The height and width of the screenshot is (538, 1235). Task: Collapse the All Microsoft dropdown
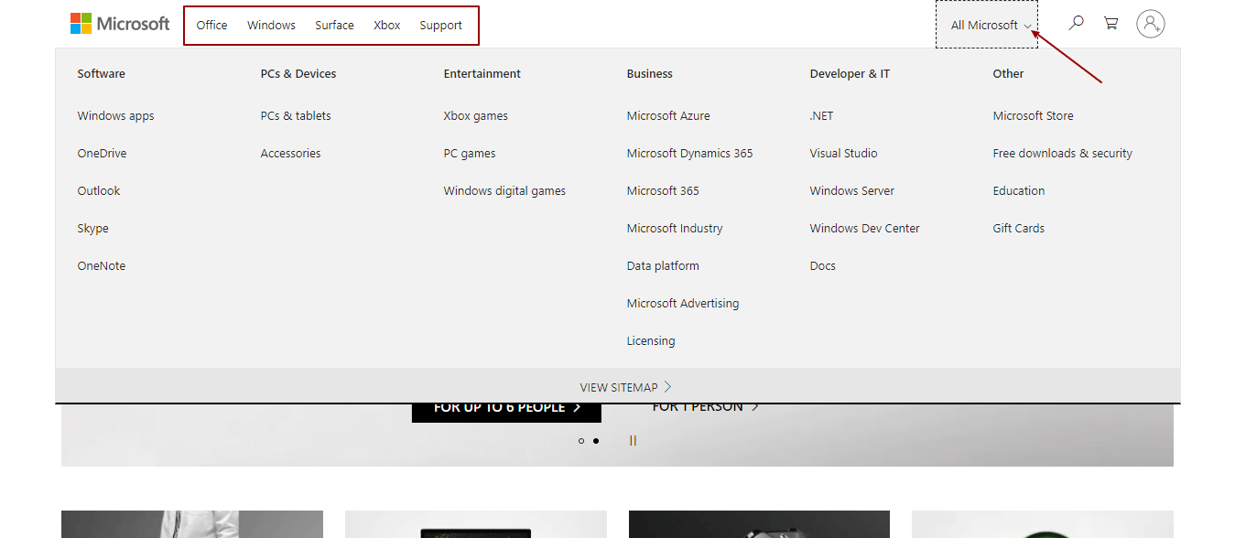pos(987,25)
